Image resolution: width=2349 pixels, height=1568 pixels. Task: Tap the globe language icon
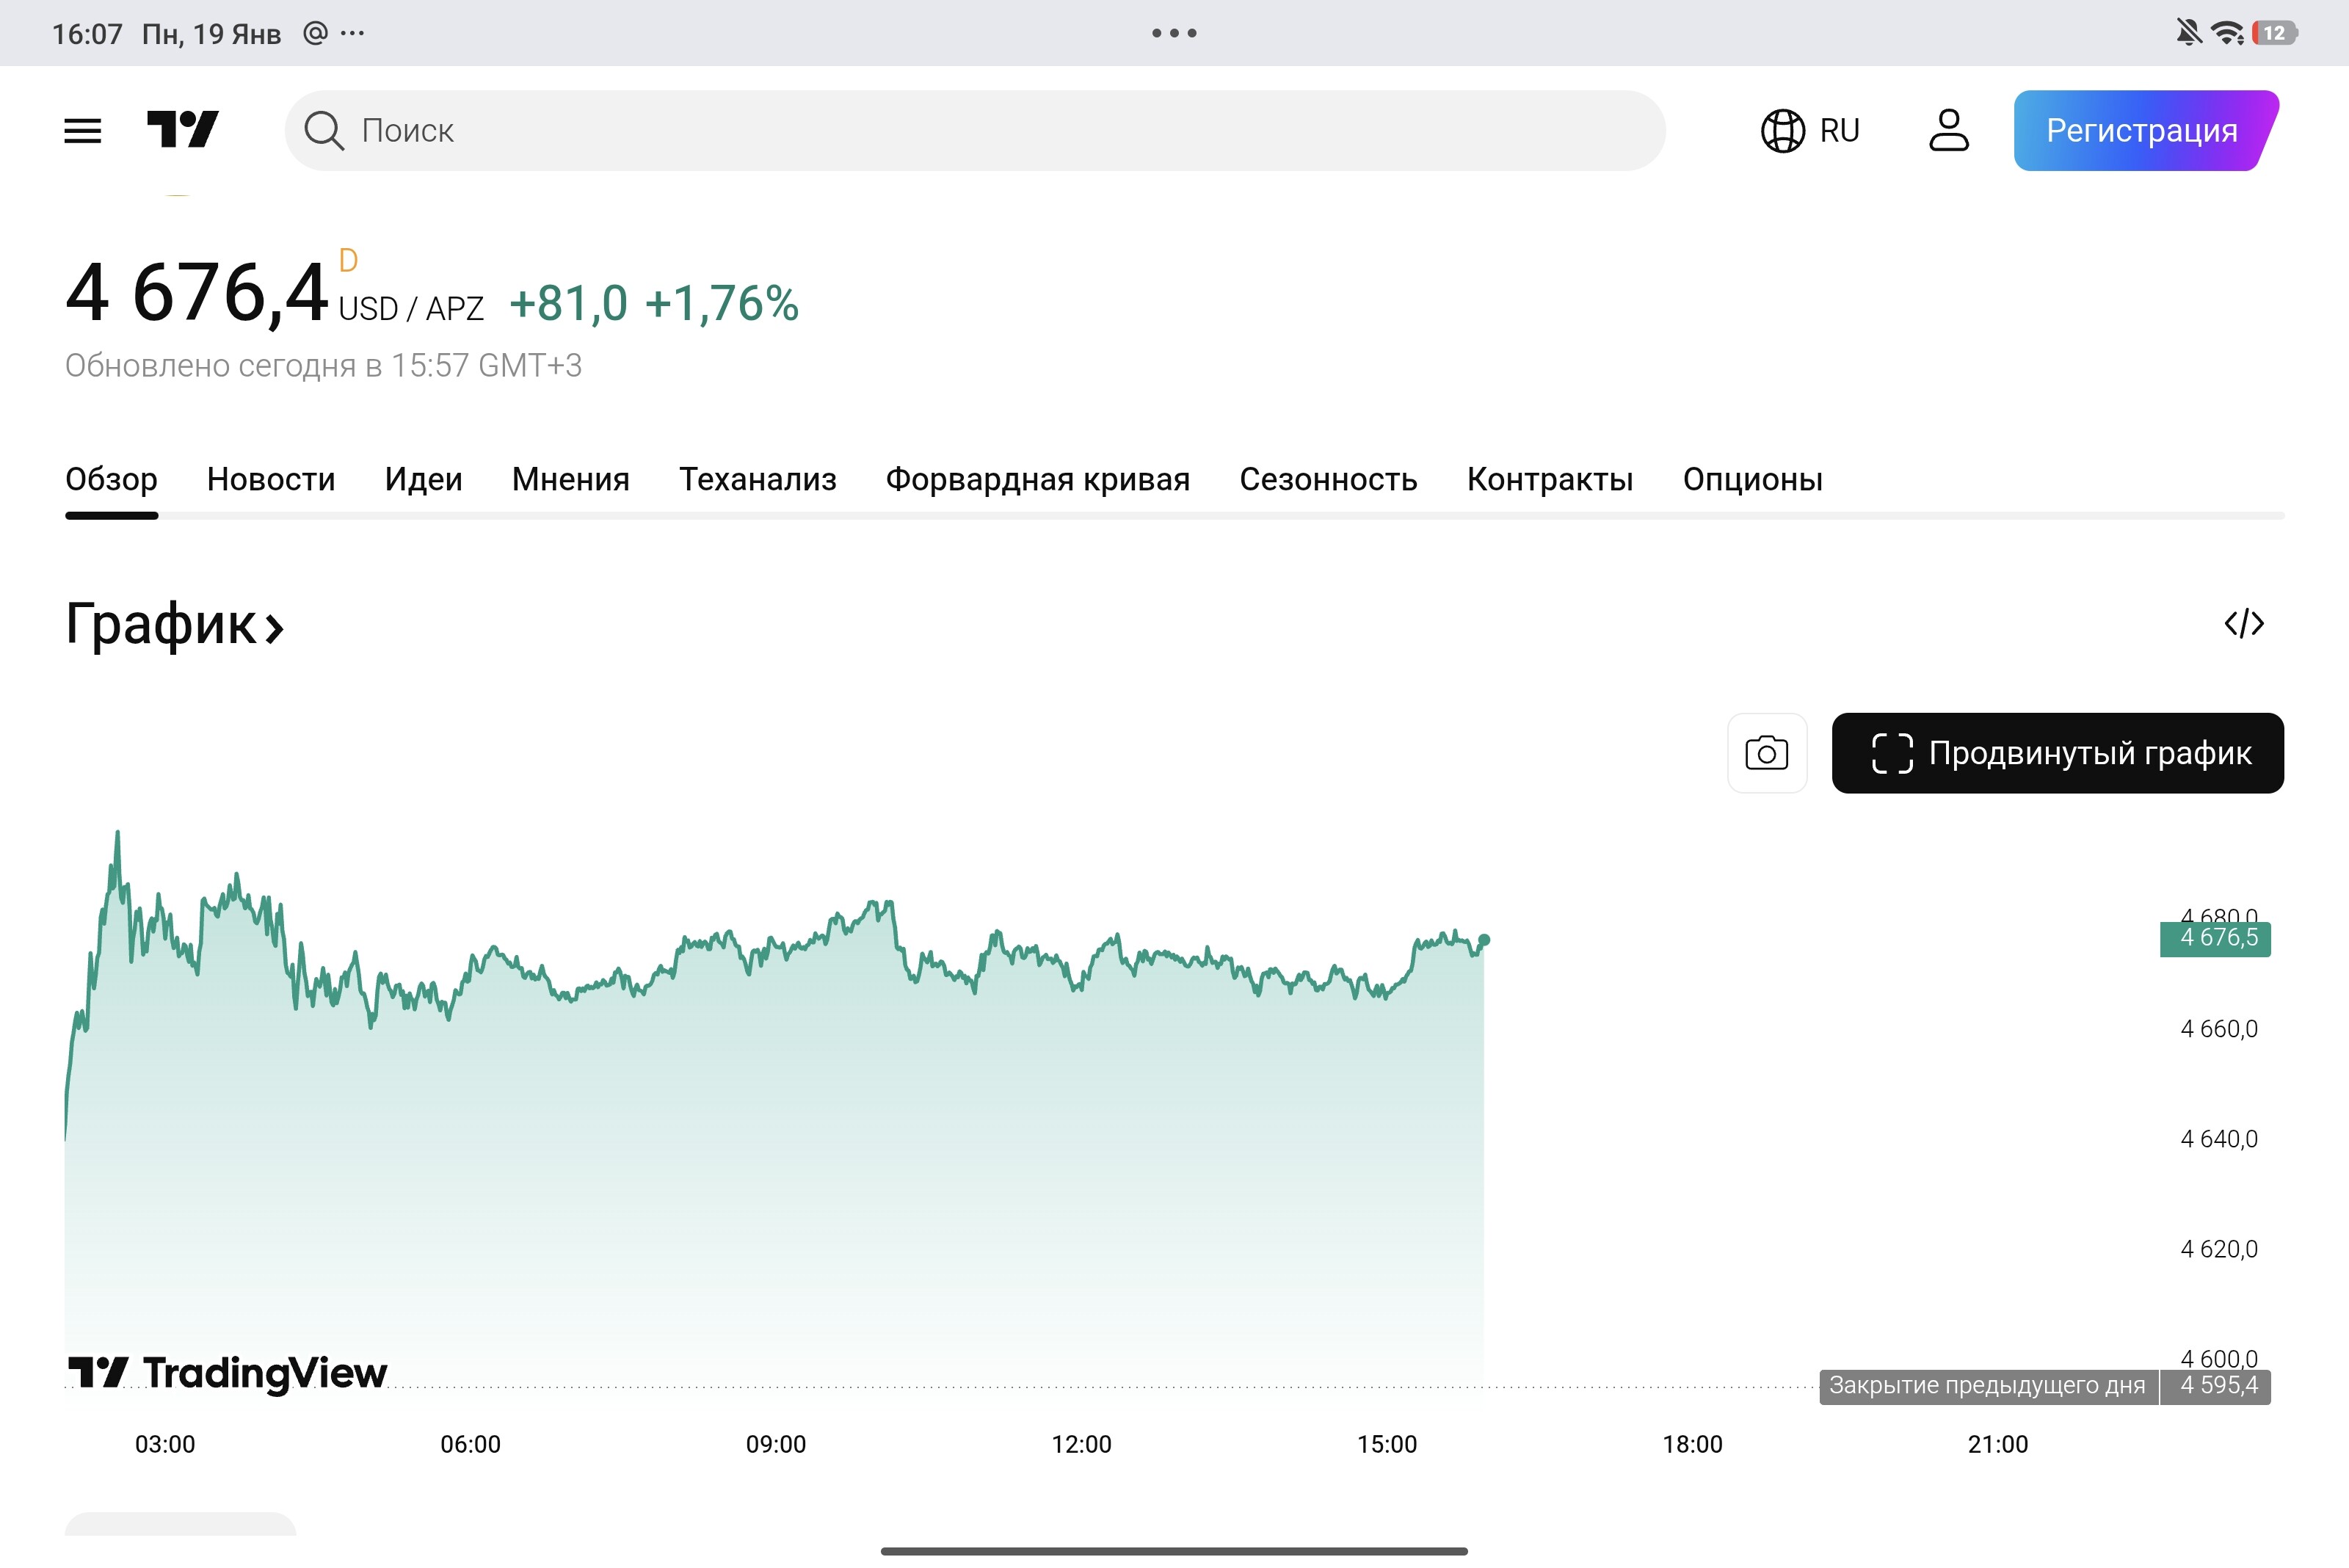point(1782,131)
